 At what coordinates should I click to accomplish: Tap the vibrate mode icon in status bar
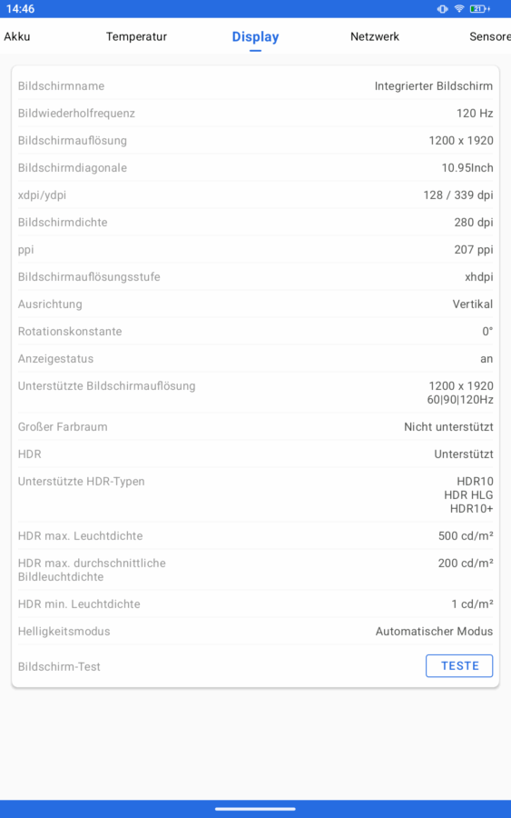(442, 9)
